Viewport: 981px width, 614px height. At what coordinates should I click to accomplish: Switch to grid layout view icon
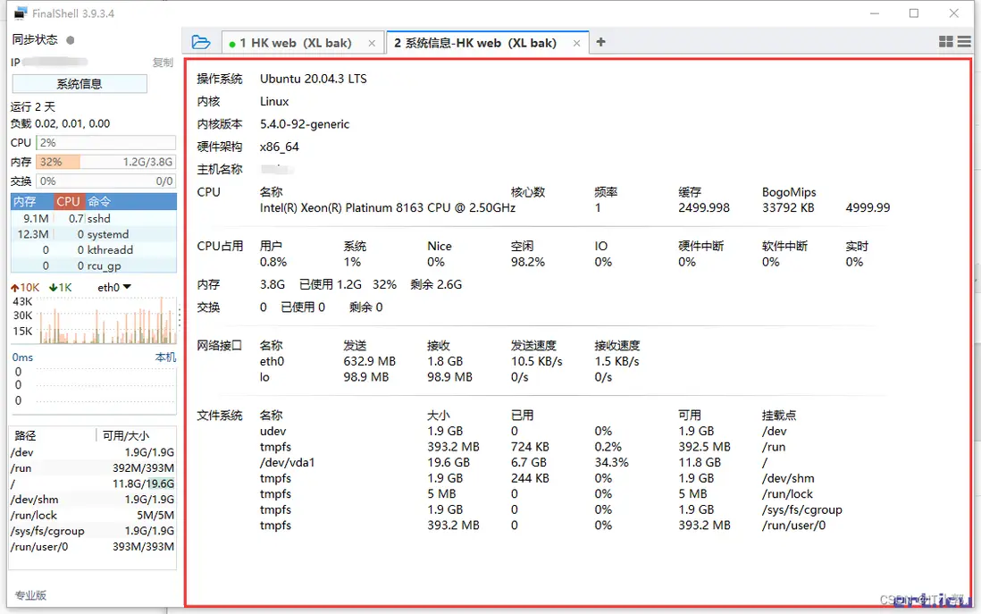point(946,41)
